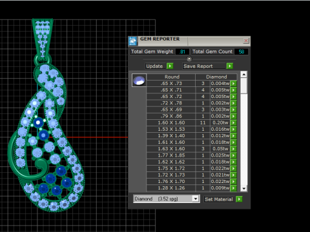Select size cell .79 X .86
The height and width of the screenshot is (232, 310).
[x=171, y=116]
